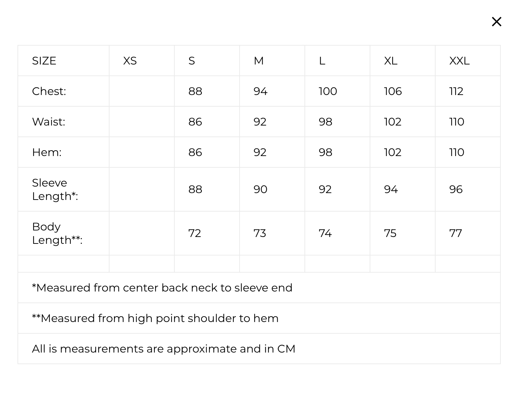Close the size chart popup

click(496, 22)
